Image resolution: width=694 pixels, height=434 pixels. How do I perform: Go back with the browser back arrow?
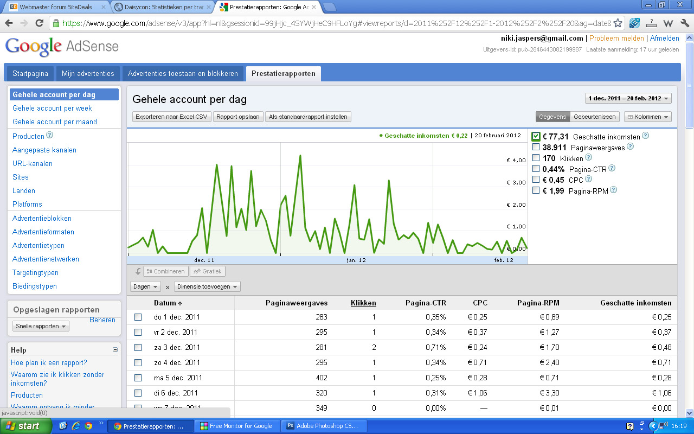point(9,23)
